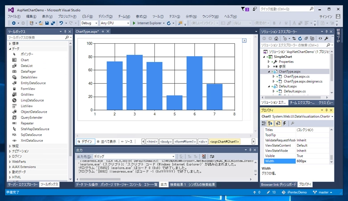Image resolution: width=348 pixels, height=201 pixels.
Task: Click the Properties panel vertical scrollbar thumb
Action: pos(331,157)
